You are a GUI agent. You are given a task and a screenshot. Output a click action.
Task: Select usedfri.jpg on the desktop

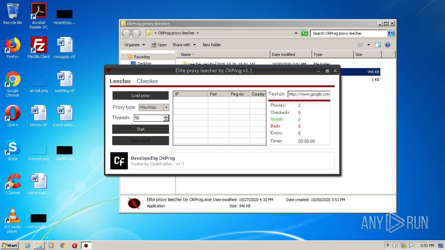[65, 153]
